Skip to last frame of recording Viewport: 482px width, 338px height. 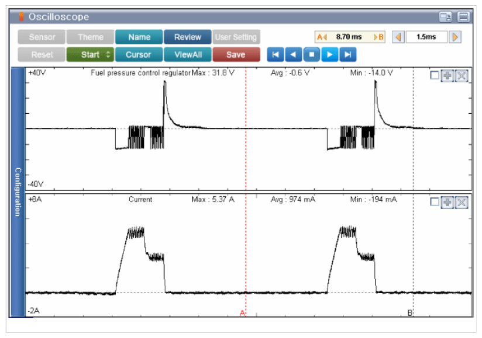click(x=348, y=55)
